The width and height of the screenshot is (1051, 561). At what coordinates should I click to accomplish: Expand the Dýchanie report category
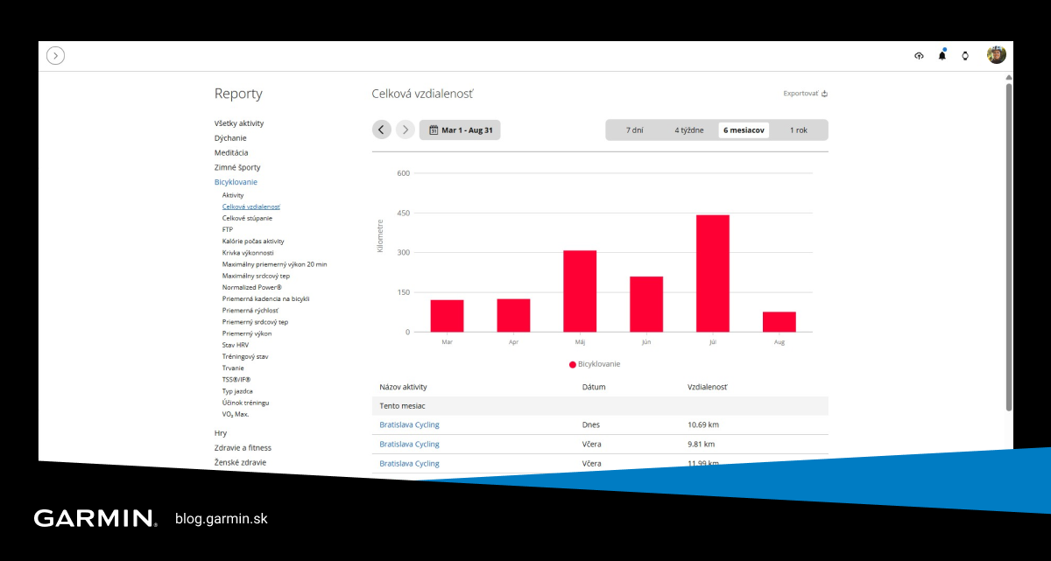point(230,138)
